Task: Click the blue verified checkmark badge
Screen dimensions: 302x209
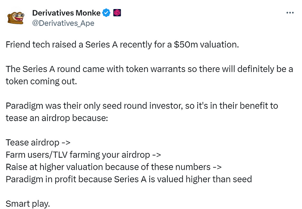Action: coord(107,13)
